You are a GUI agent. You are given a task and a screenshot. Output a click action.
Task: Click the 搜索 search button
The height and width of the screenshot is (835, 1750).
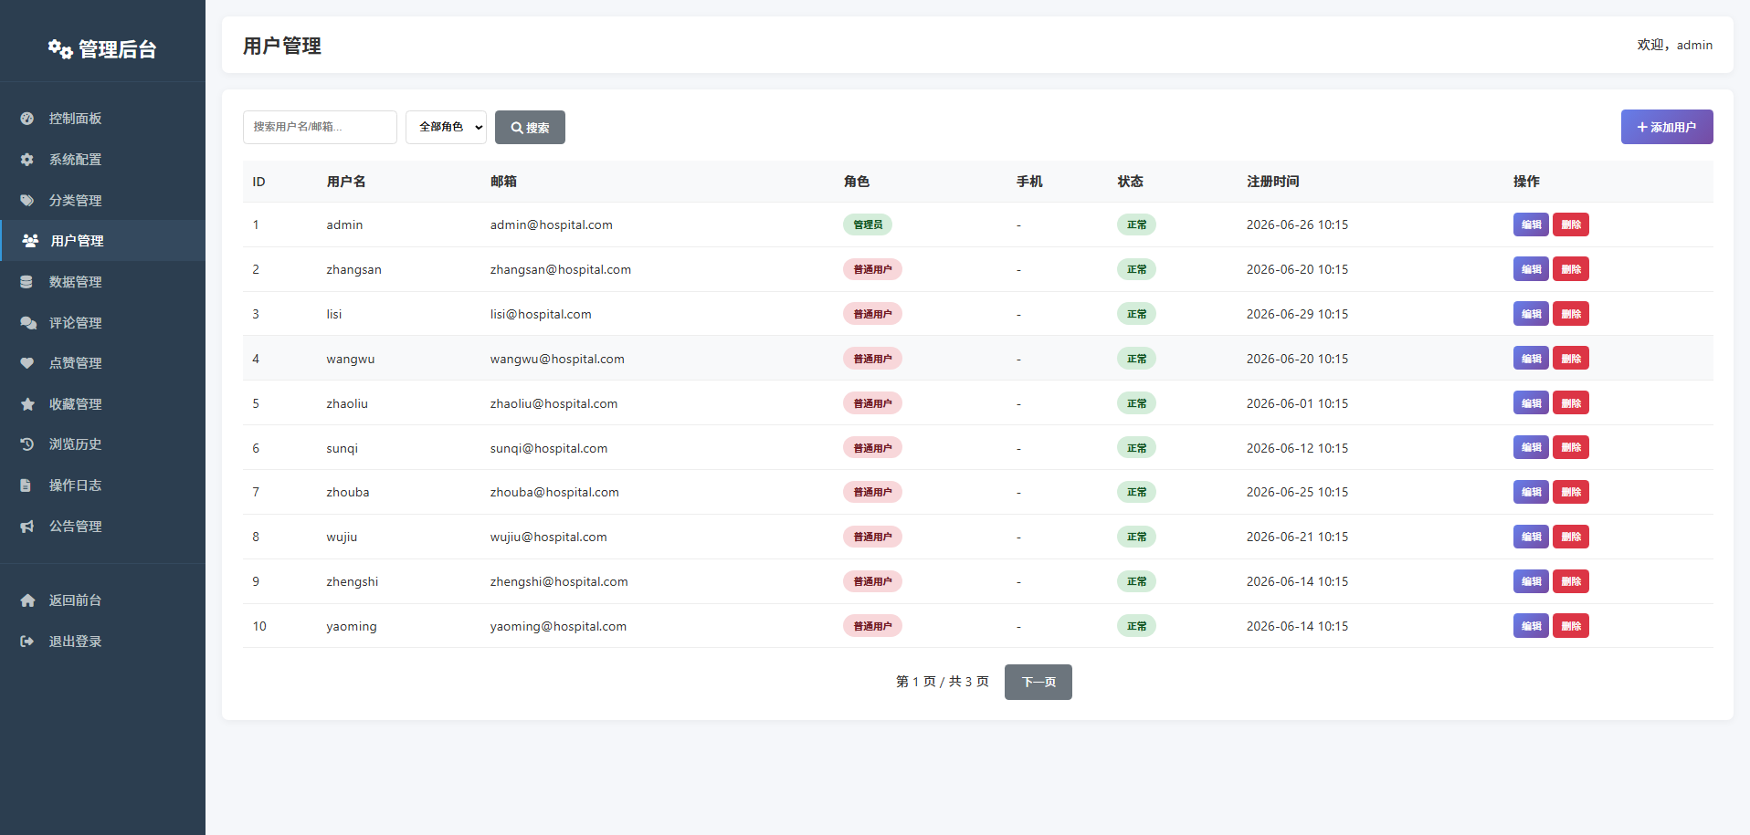(x=530, y=127)
